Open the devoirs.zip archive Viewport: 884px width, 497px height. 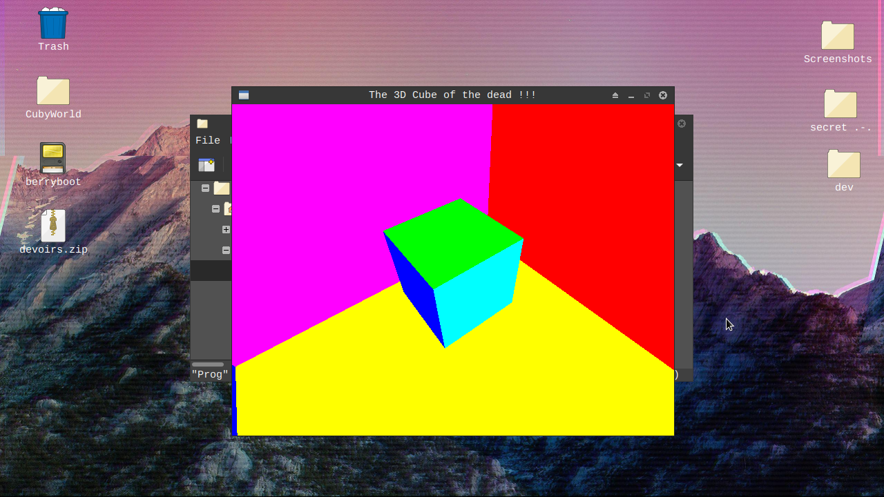coord(52,225)
